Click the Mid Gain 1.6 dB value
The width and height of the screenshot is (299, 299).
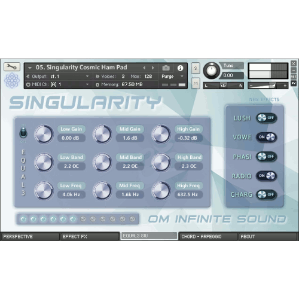point(130,138)
